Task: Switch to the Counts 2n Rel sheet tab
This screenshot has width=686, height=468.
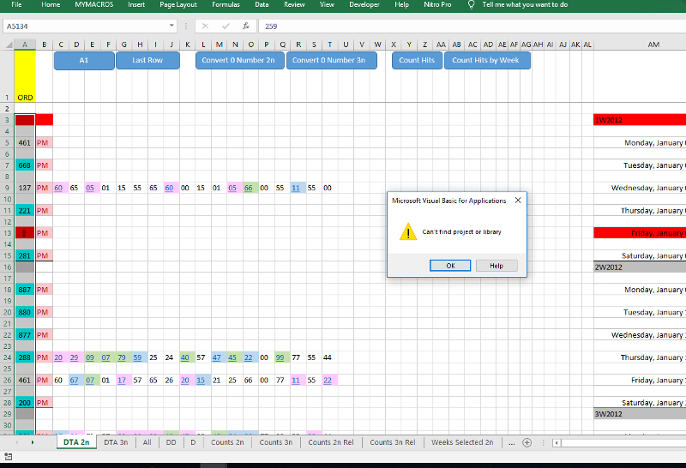Action: pyautogui.click(x=331, y=442)
